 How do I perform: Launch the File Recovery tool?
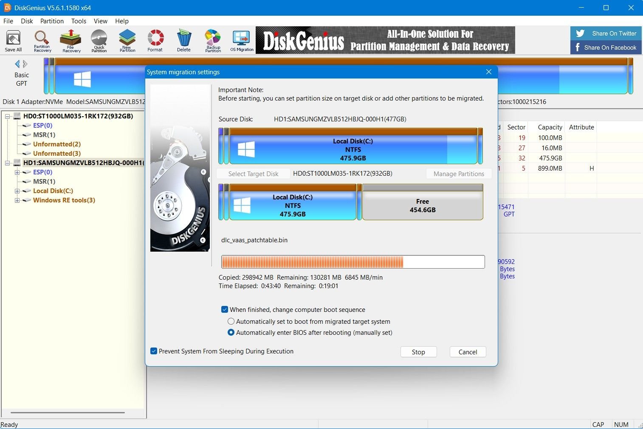71,41
